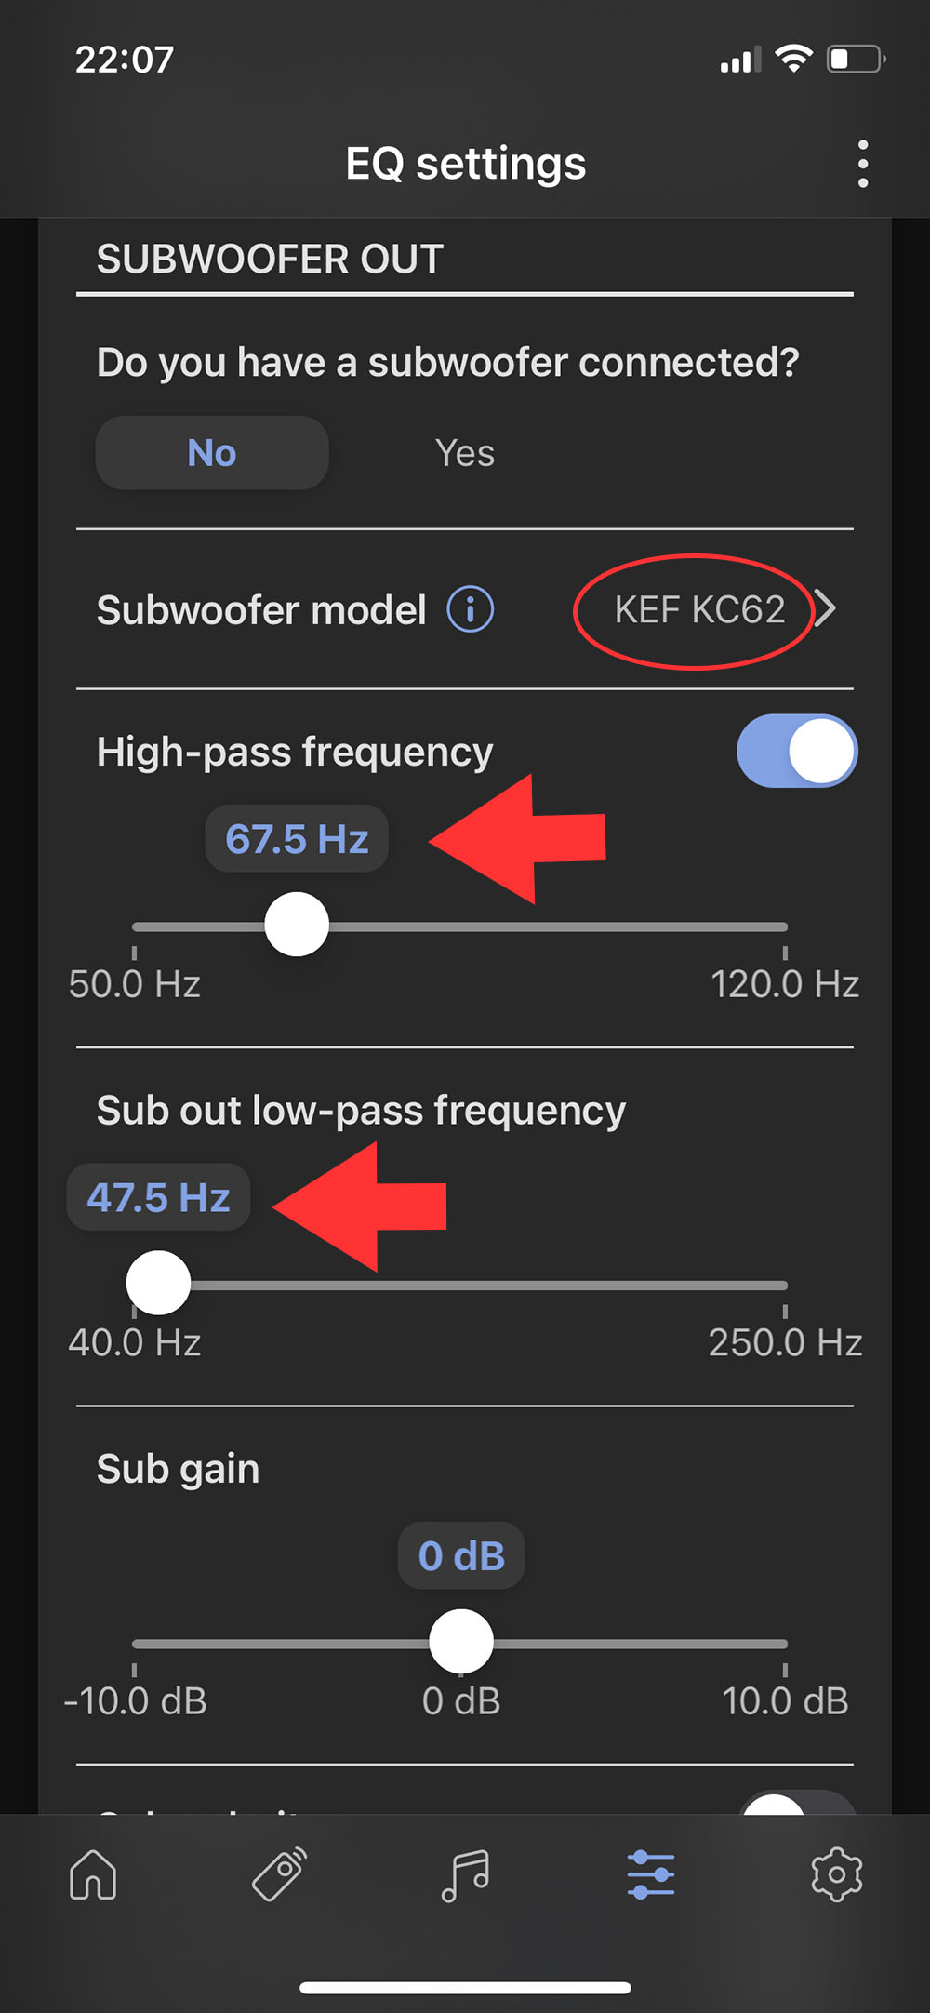Tap the Subwoofer model info icon

pos(471,610)
